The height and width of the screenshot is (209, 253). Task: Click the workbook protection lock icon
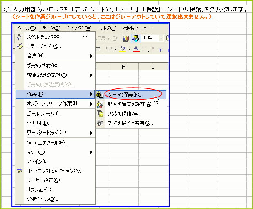[100, 114]
